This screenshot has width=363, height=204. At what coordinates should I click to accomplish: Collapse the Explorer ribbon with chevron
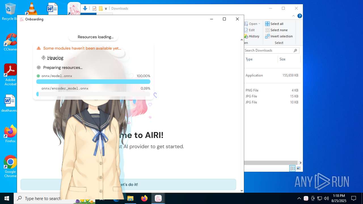point(294,16)
